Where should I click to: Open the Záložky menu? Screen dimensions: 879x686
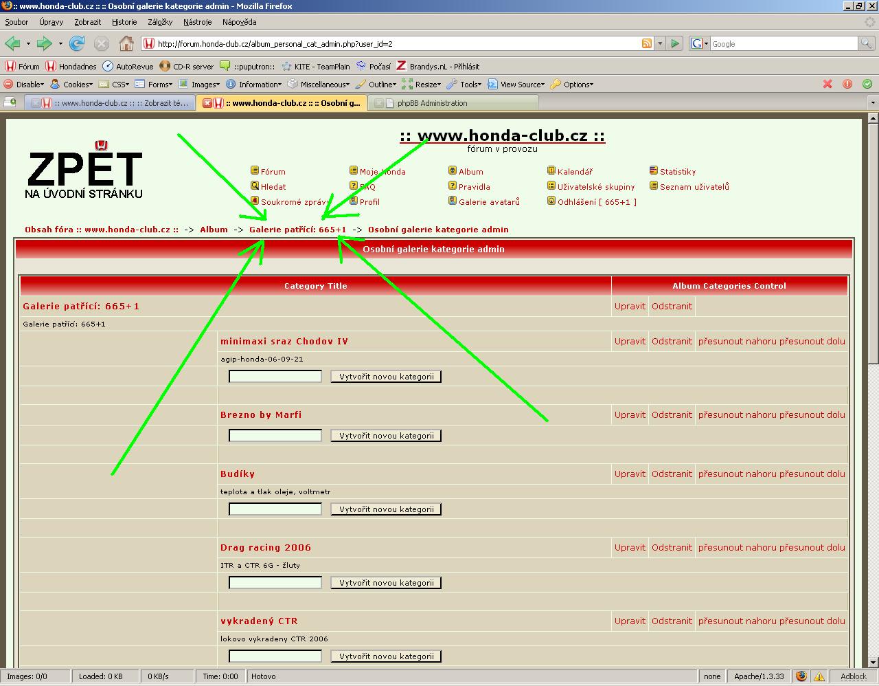point(159,22)
